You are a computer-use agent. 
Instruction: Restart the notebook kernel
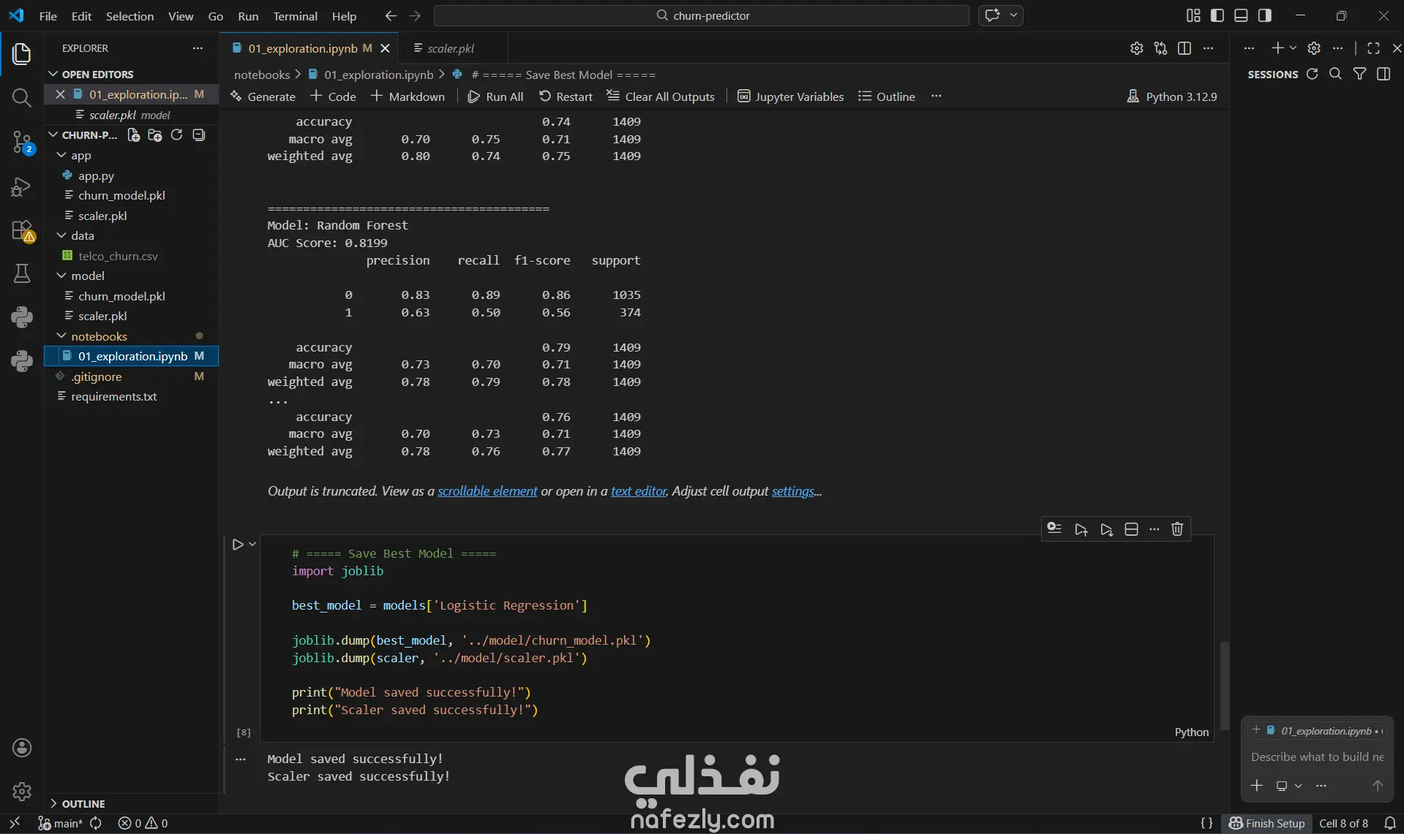pyautogui.click(x=566, y=96)
